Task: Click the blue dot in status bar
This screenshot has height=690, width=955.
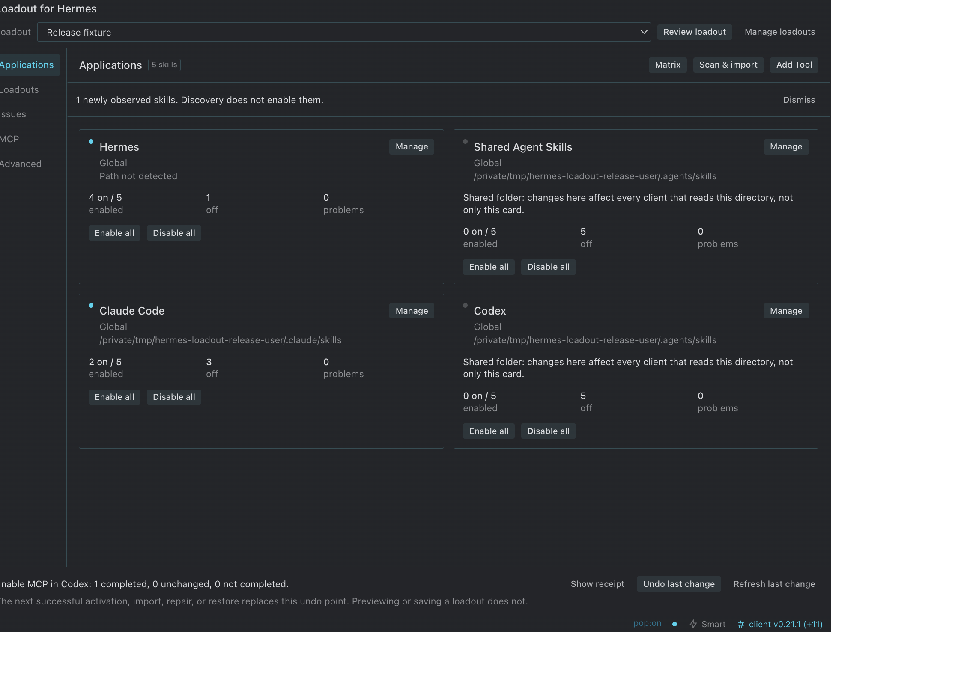Action: [675, 624]
